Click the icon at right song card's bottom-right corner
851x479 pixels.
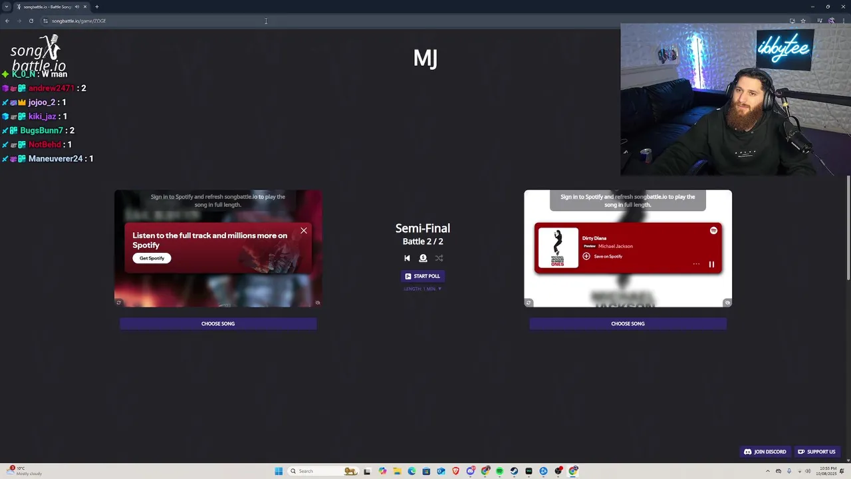727,303
